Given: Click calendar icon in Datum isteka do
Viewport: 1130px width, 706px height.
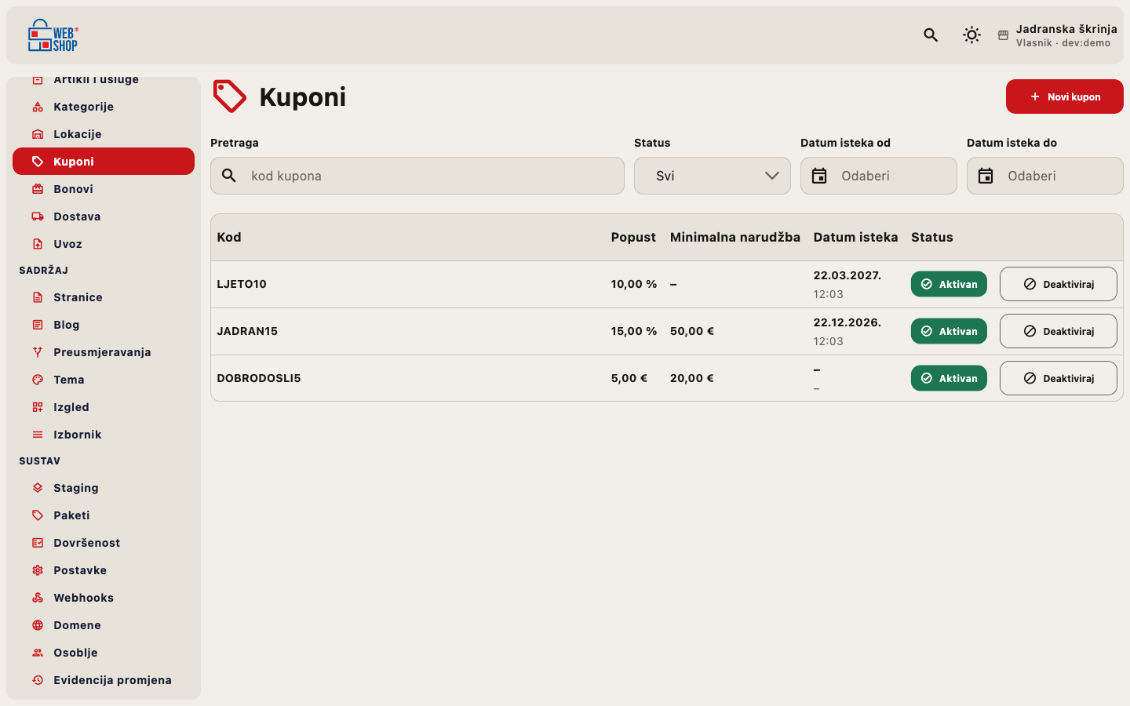Looking at the screenshot, I should click(986, 176).
